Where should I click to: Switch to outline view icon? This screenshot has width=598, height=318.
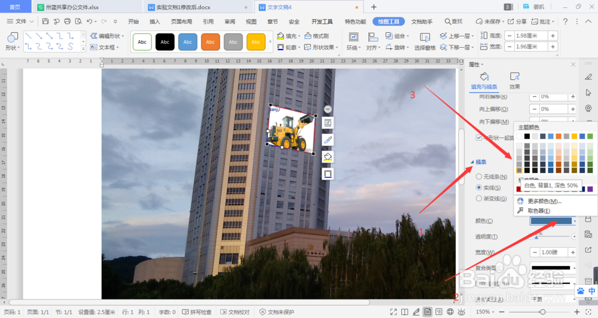[439, 312]
